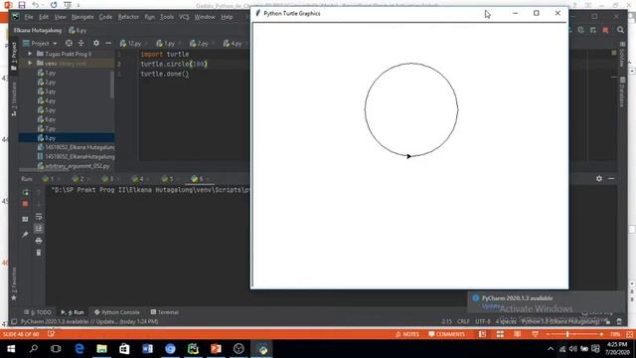Select Run tab number 4
The image size is (636, 358).
[x=138, y=179]
